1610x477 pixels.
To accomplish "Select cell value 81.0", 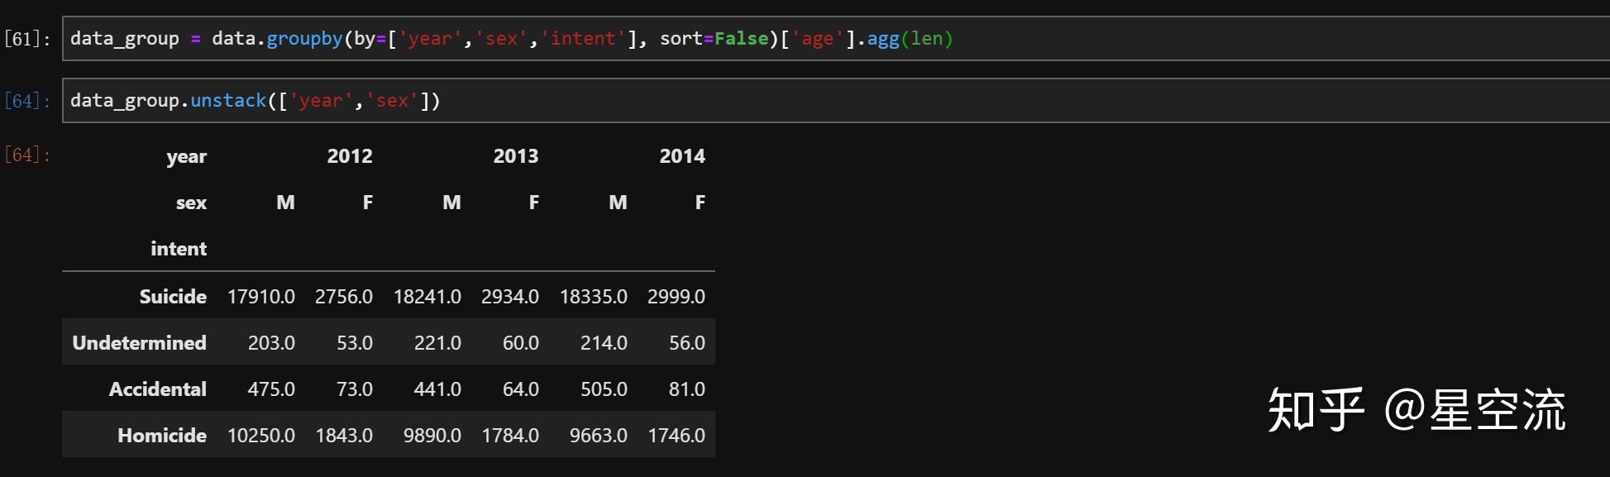I will 687,389.
